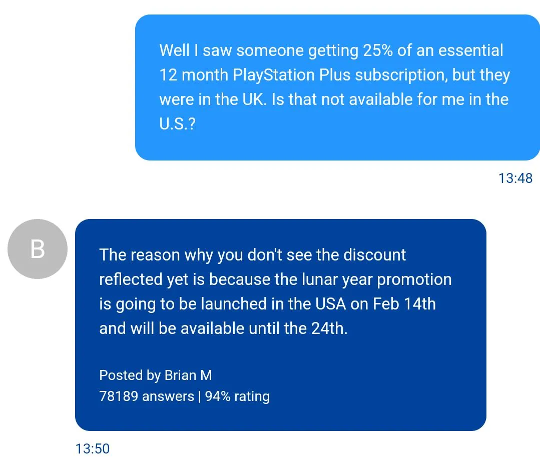
Task: Select the 25% discount mention
Action: pyautogui.click(x=380, y=50)
